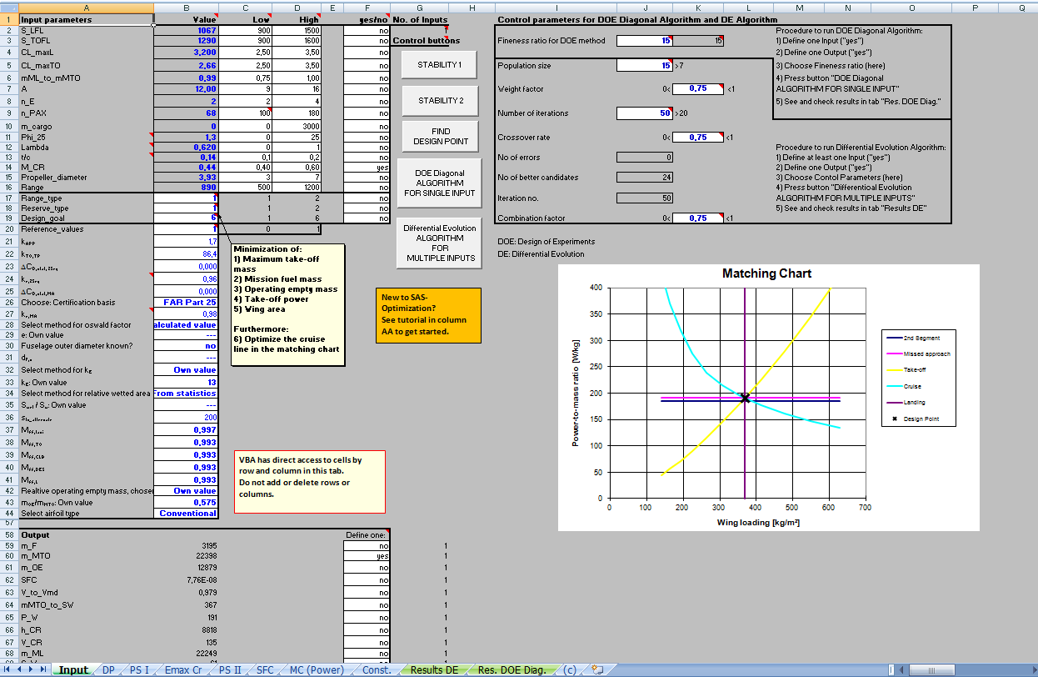Switch to the PS I sheet tab
The height and width of the screenshot is (677, 1038).
[138, 669]
